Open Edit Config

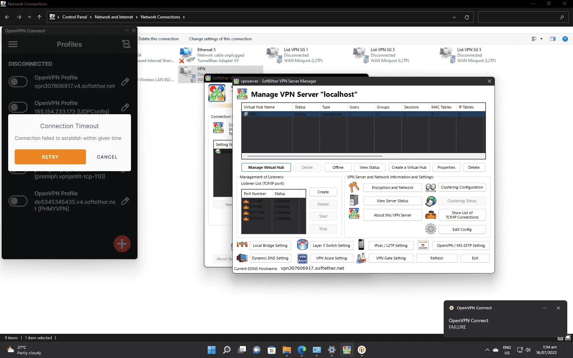coord(462,229)
